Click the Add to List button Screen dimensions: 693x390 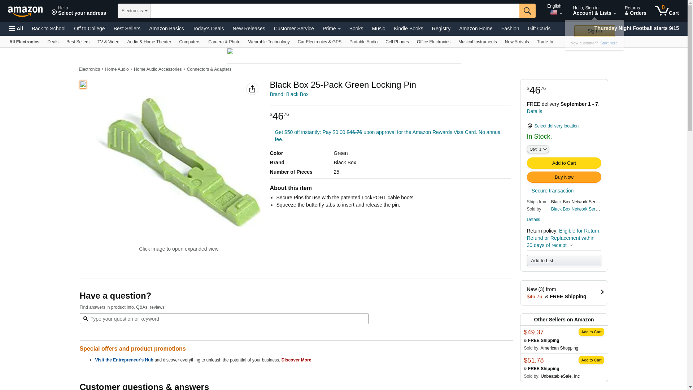[x=564, y=261]
